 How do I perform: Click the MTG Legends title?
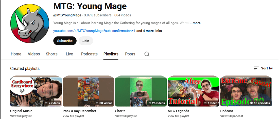[x=178, y=111]
